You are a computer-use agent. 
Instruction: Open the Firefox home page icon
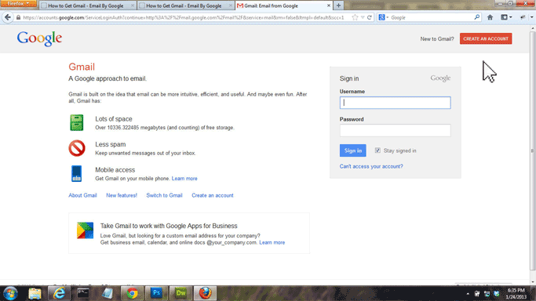pos(490,17)
